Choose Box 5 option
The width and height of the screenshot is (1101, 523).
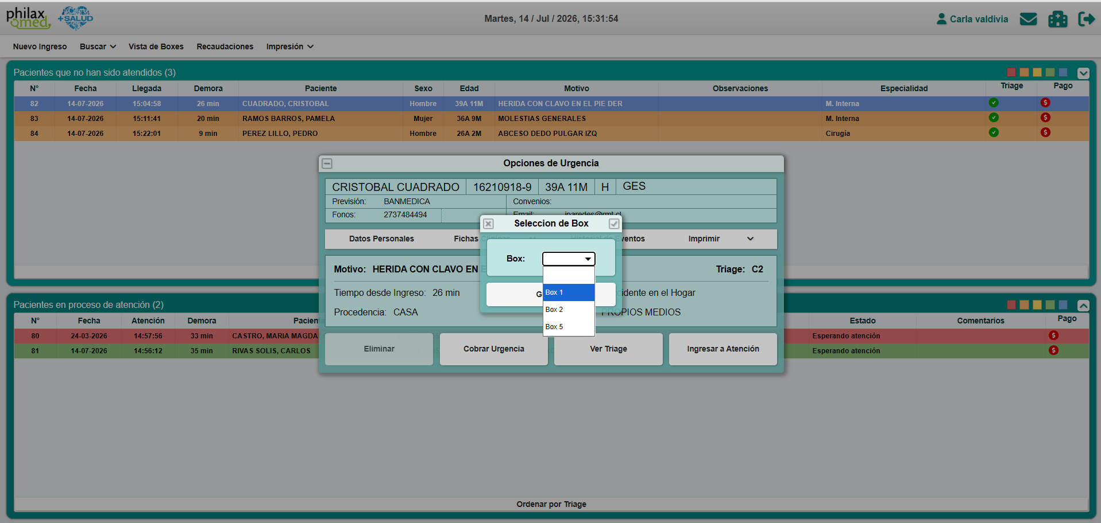tap(569, 327)
